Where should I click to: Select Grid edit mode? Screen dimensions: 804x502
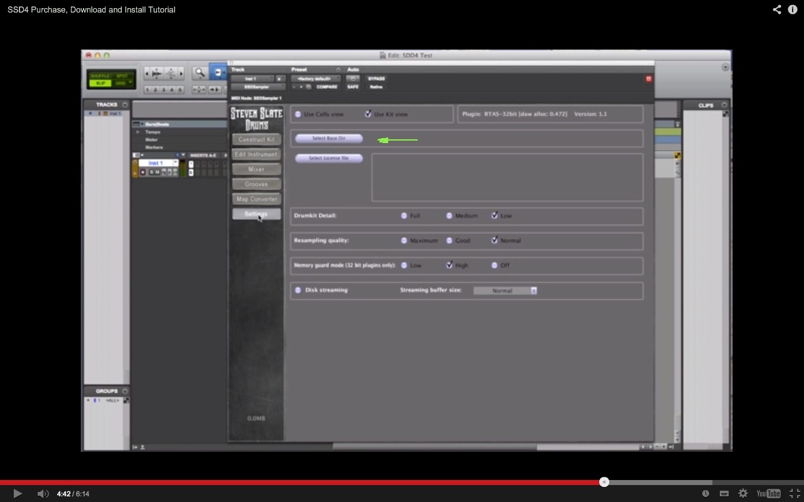click(x=122, y=83)
